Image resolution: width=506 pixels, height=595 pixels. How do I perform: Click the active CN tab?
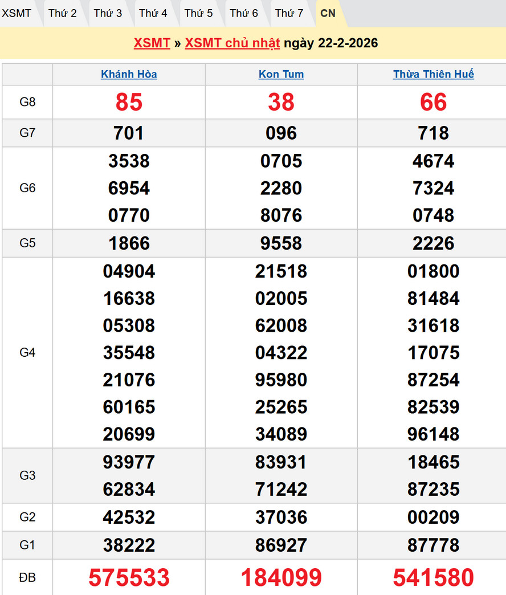tap(328, 13)
